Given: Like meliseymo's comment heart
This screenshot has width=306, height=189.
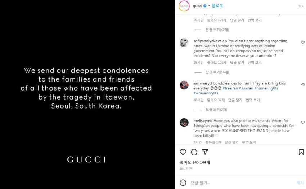Looking at the screenshot, I should pos(303,123).
